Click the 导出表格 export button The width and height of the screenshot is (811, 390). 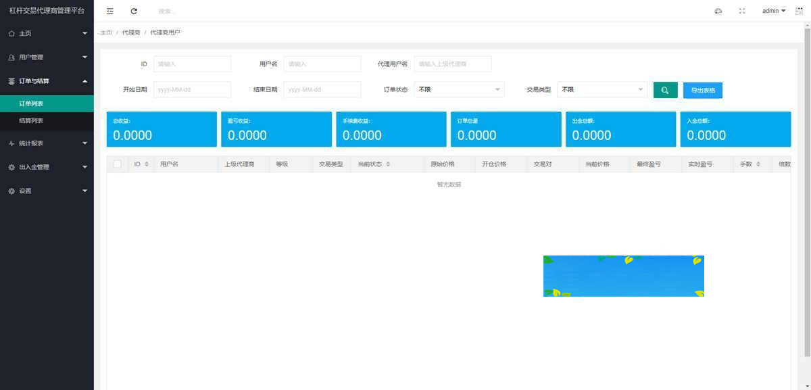(703, 90)
